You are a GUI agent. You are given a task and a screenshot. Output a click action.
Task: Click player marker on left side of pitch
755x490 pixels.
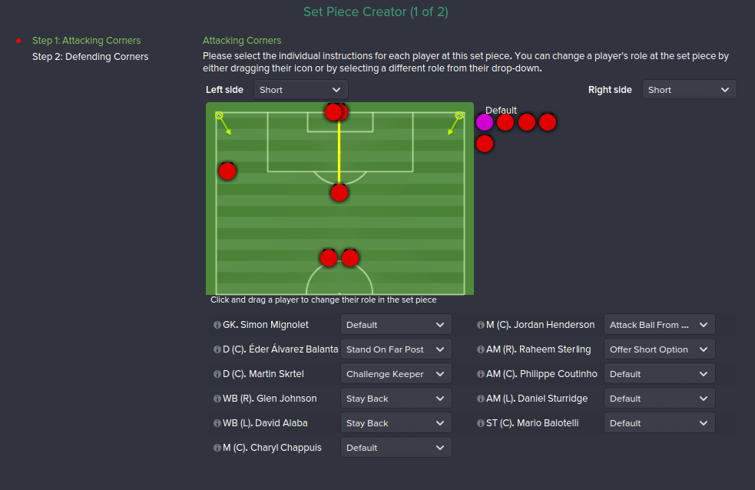coord(227,171)
